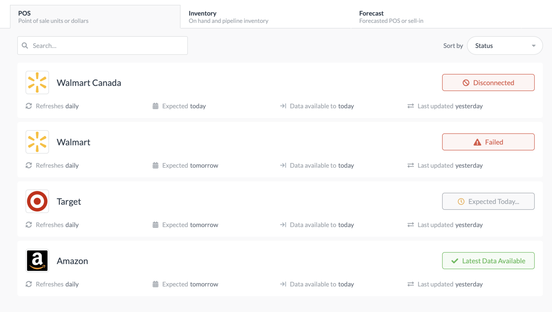This screenshot has height=312, width=552.
Task: Click refresh icon in Walmart Canada row
Action: click(x=29, y=106)
